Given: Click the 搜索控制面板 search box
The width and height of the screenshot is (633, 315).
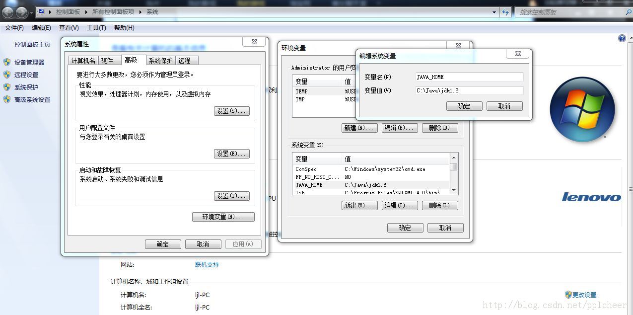Looking at the screenshot, I should tap(572, 12).
